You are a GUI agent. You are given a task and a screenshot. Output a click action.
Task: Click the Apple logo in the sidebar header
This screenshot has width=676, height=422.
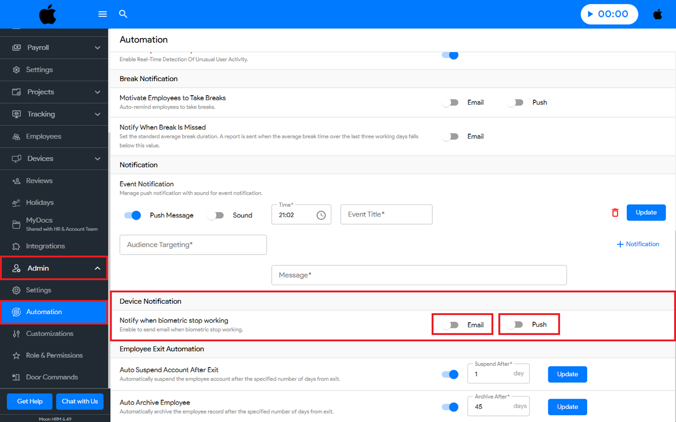click(x=47, y=15)
